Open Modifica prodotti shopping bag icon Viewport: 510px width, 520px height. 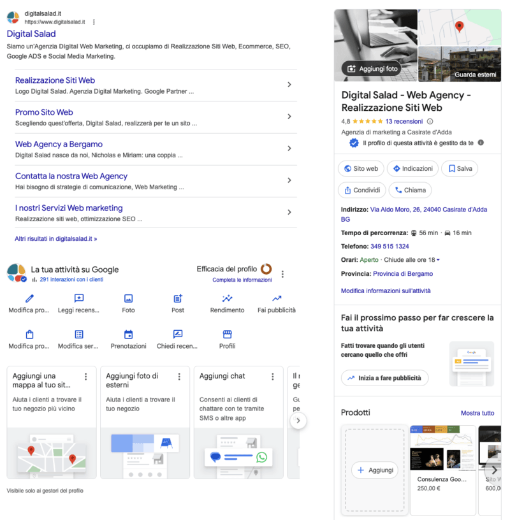click(x=29, y=335)
